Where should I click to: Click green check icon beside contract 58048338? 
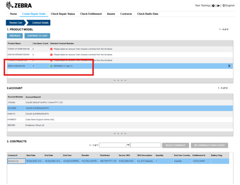51,66
